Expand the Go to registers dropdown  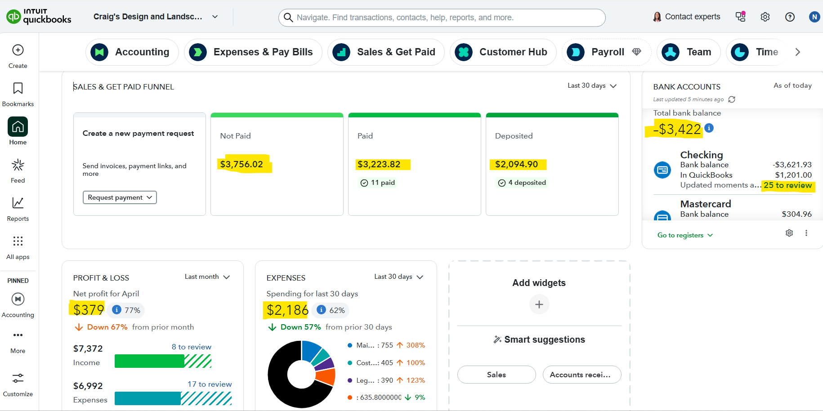coord(685,235)
